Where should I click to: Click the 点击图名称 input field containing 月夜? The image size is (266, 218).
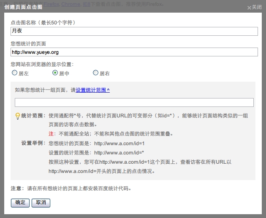tap(134, 31)
